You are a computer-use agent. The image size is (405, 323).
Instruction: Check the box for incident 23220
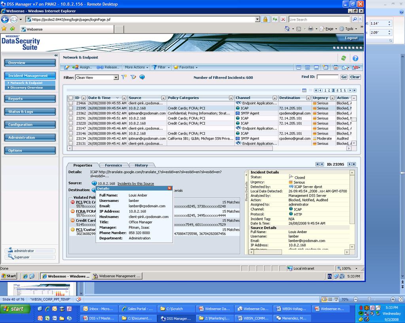click(x=70, y=123)
